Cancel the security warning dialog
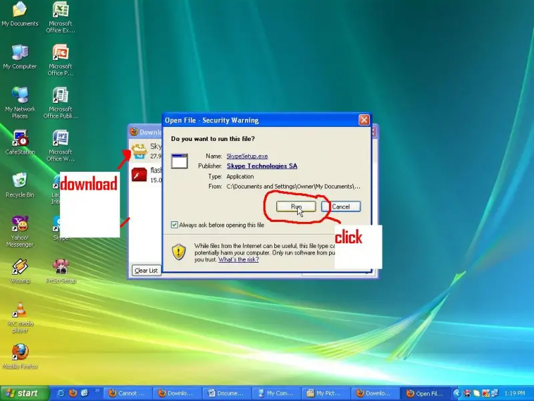This screenshot has height=401, width=534. (x=341, y=207)
